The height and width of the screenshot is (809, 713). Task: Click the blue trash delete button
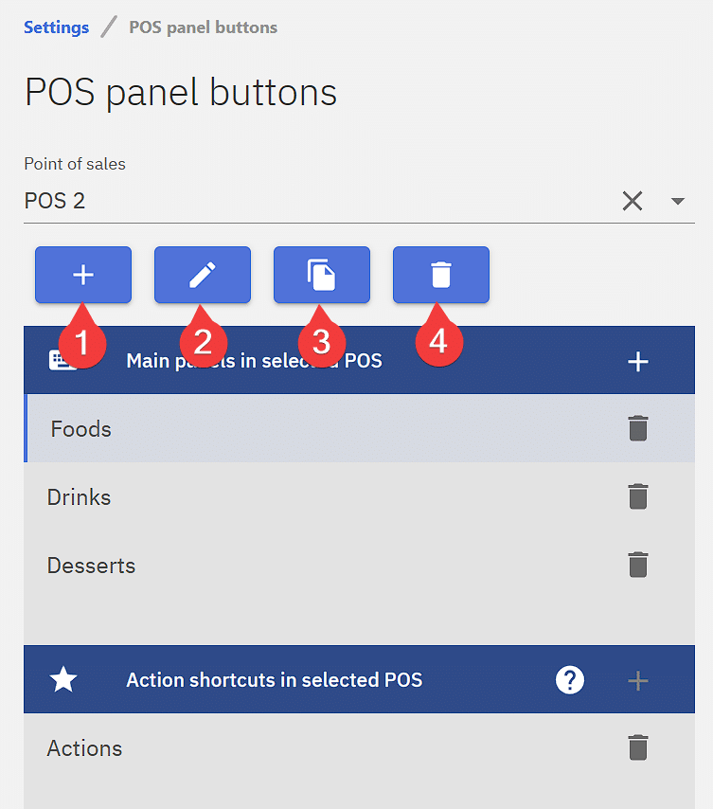pos(441,275)
